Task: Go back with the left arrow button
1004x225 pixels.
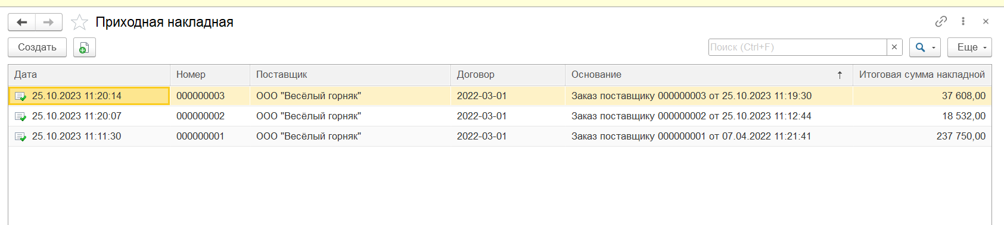Action: tap(22, 23)
